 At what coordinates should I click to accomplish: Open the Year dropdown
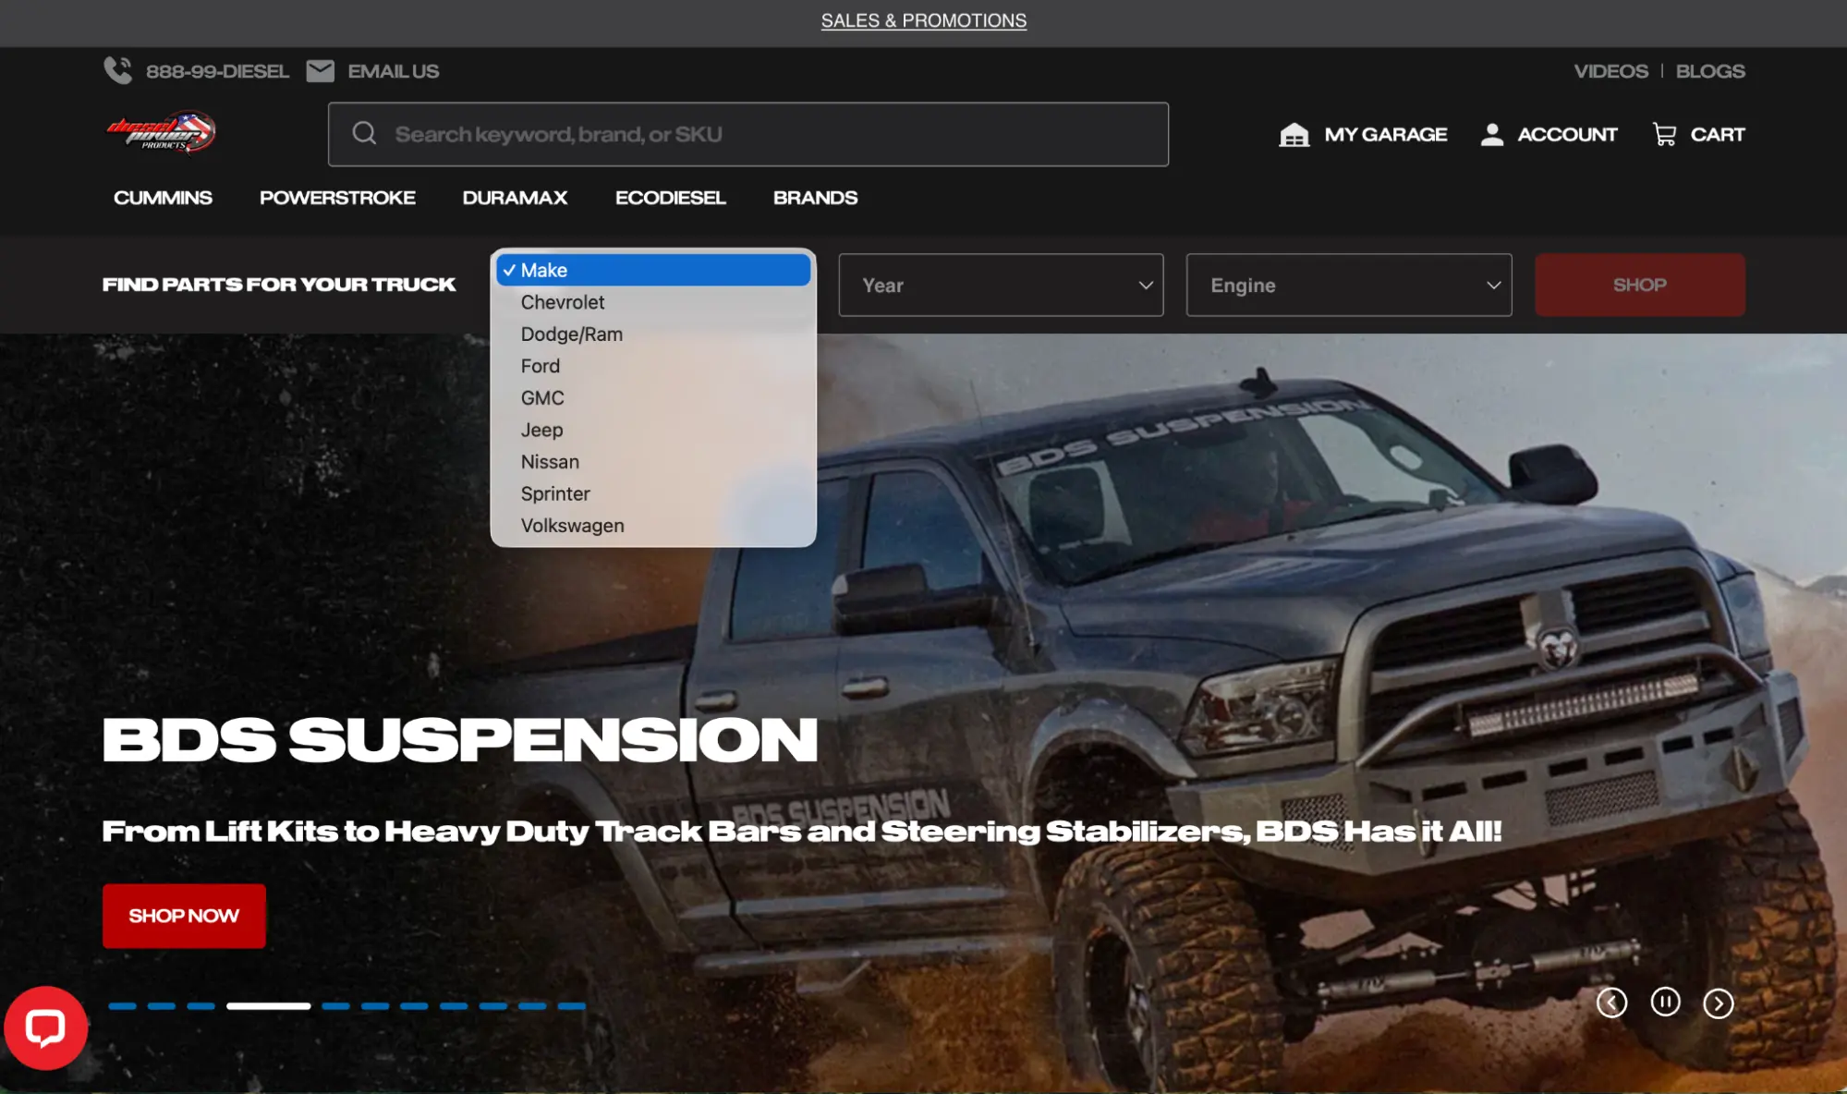1001,285
